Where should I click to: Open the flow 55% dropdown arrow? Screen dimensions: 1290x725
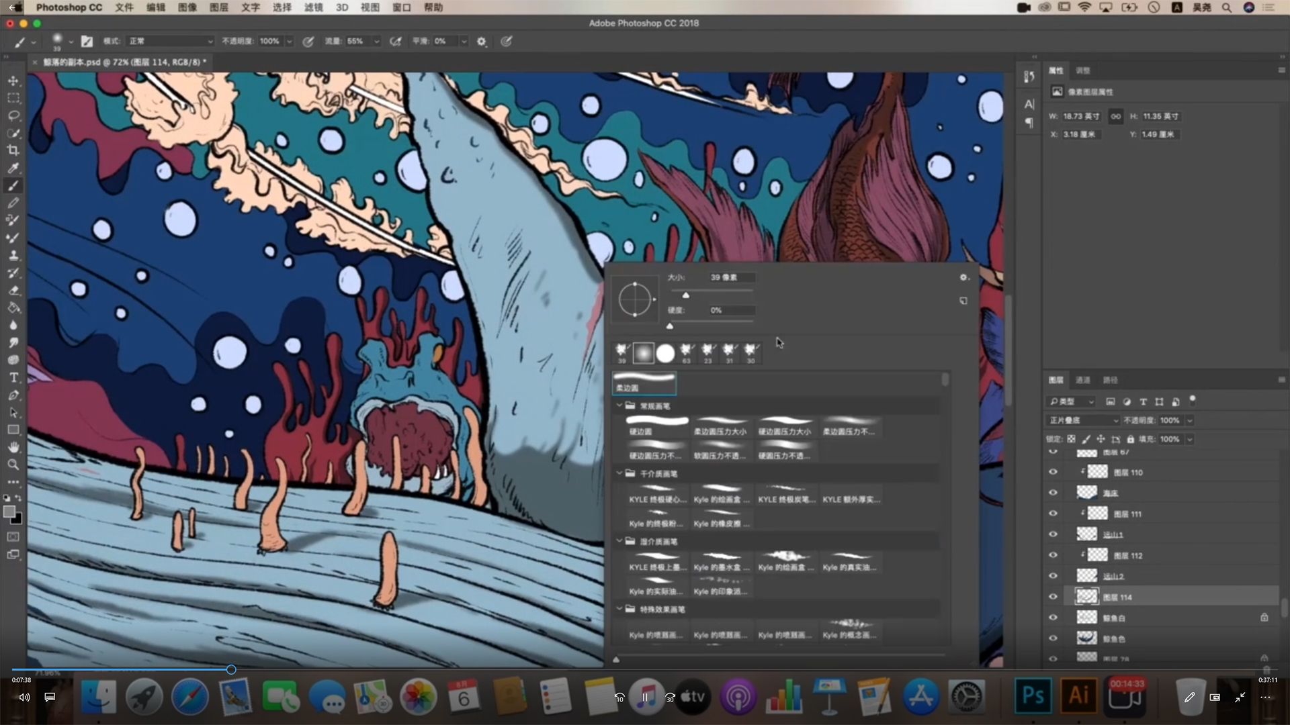376,41
